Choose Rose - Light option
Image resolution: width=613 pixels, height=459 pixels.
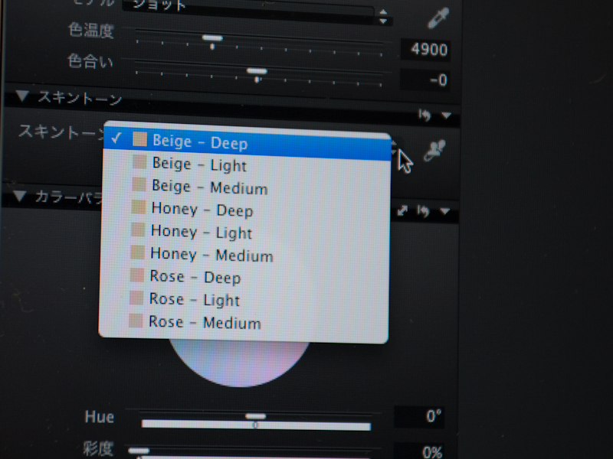click(x=244, y=300)
